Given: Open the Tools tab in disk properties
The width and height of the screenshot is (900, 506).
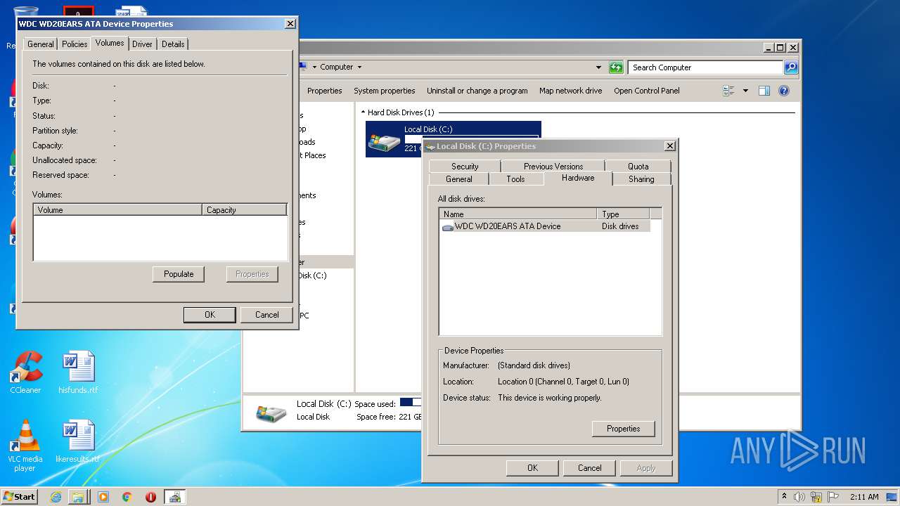Looking at the screenshot, I should [x=515, y=179].
